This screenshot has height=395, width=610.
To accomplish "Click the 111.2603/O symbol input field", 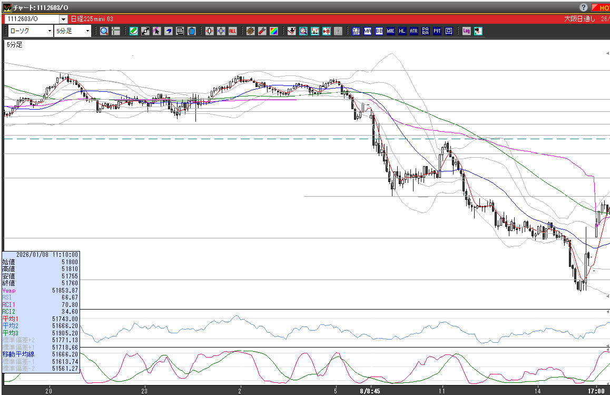I will coord(31,20).
